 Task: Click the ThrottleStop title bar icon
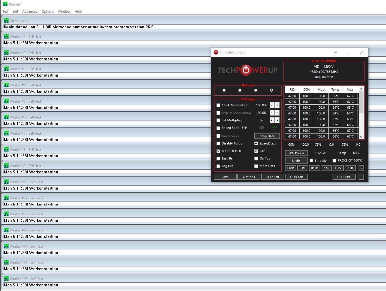(x=216, y=52)
